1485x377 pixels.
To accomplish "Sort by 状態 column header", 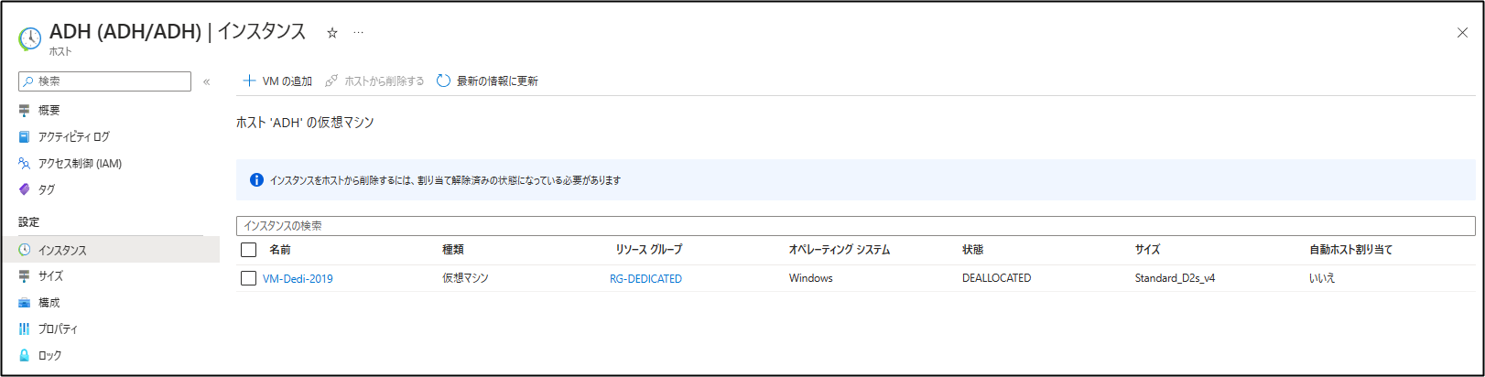I will tap(973, 250).
